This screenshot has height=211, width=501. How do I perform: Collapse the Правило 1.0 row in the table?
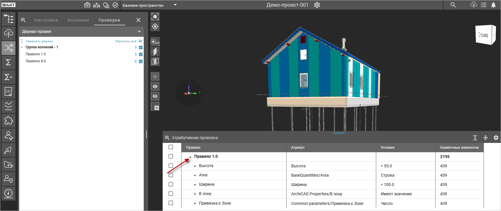(x=190, y=157)
